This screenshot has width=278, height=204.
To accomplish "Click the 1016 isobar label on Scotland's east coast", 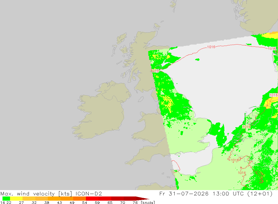I will 155,71.
